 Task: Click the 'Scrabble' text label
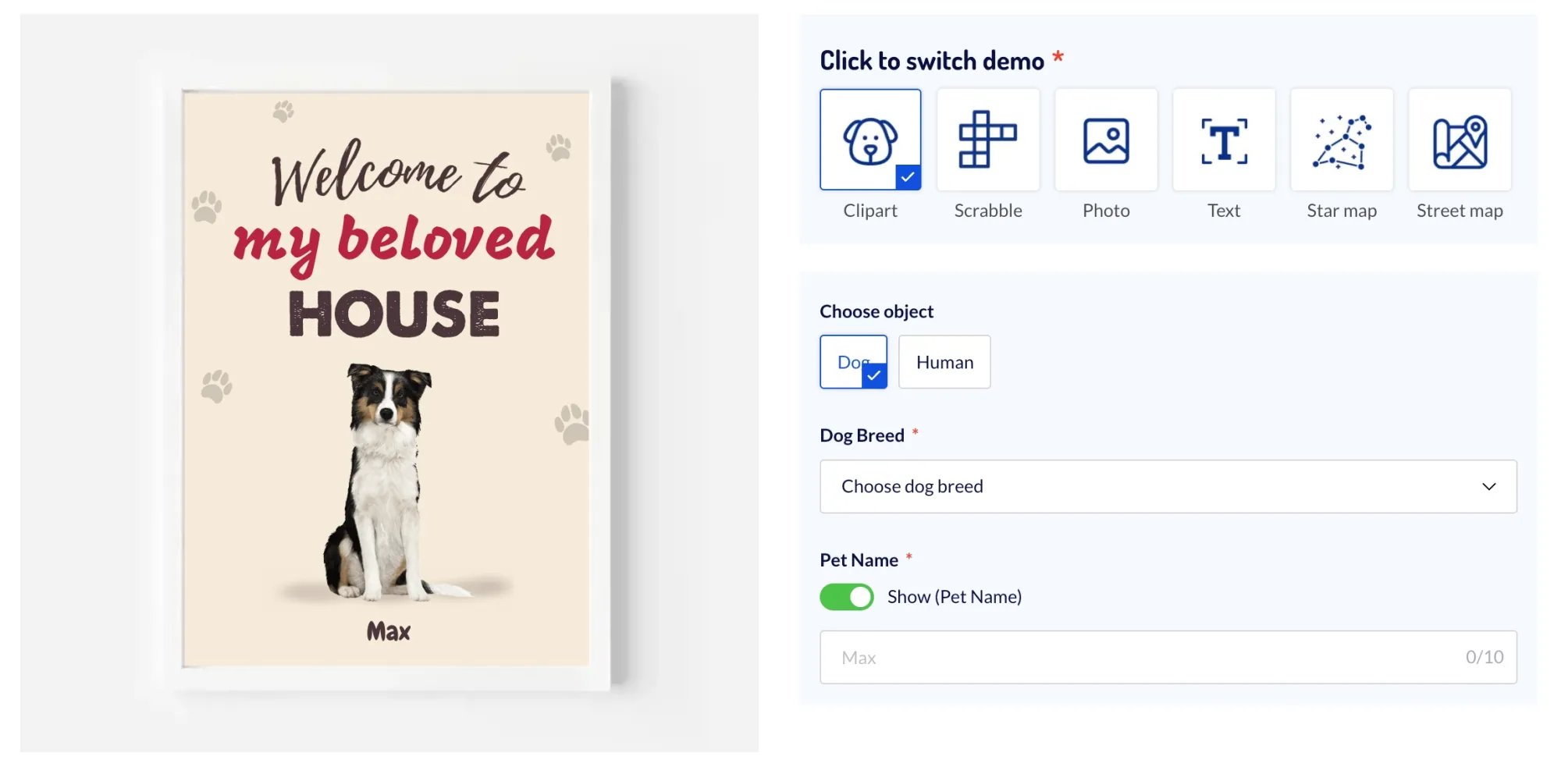[x=987, y=211]
